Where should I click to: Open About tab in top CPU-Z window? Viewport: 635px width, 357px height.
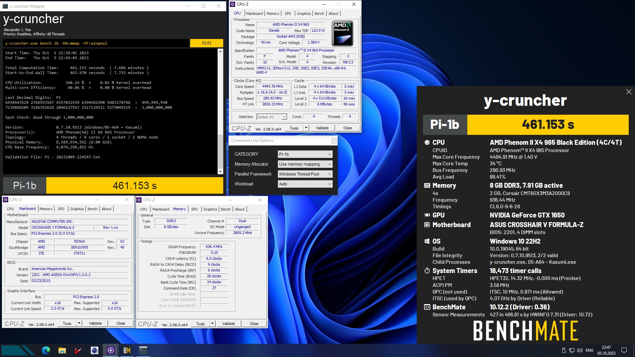tap(333, 14)
